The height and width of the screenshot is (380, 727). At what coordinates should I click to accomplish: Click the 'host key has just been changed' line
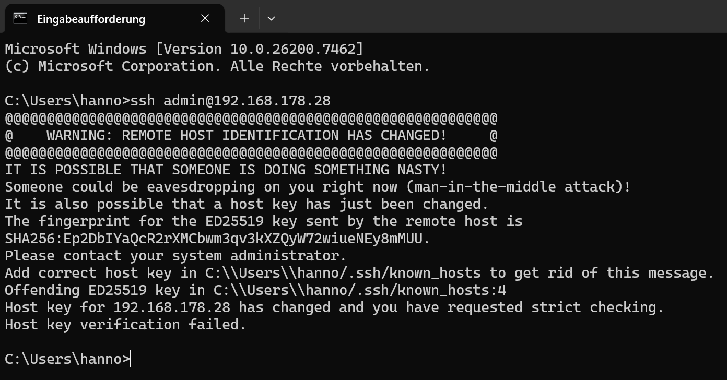[247, 204]
